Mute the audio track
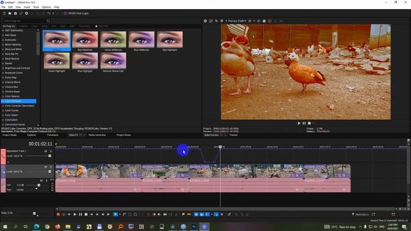 (x=41, y=180)
